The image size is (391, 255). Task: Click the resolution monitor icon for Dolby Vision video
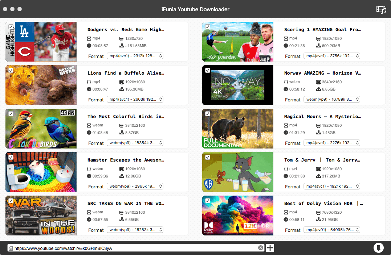(318, 212)
